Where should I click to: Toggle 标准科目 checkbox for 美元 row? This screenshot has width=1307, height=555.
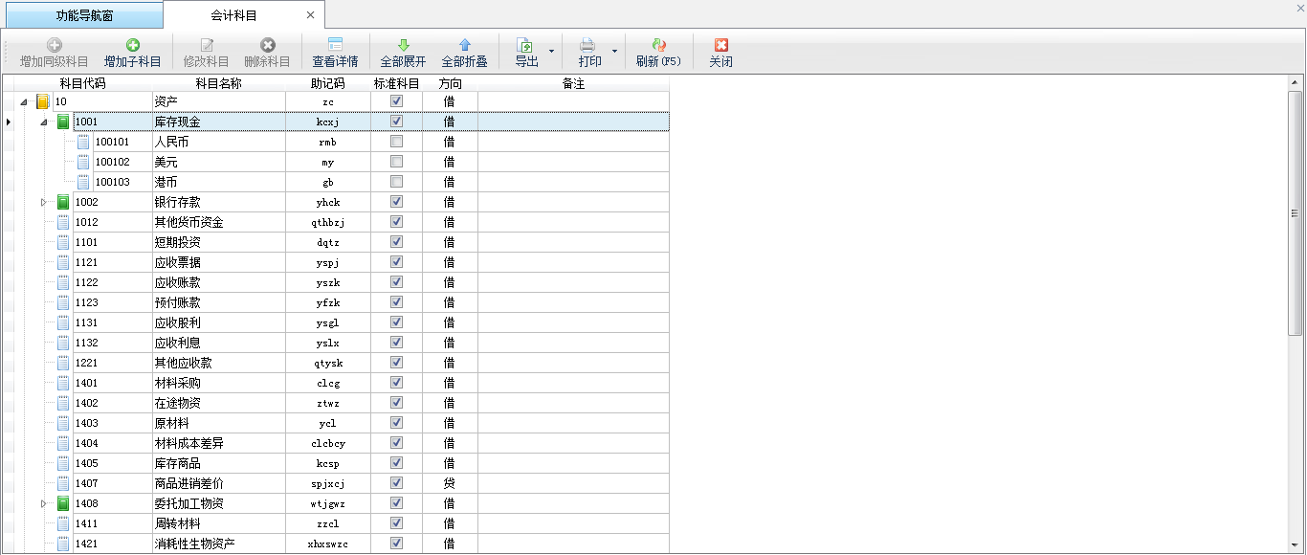click(x=396, y=162)
